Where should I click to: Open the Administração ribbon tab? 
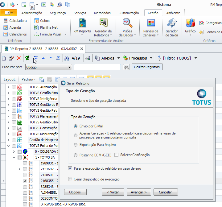[32, 13]
